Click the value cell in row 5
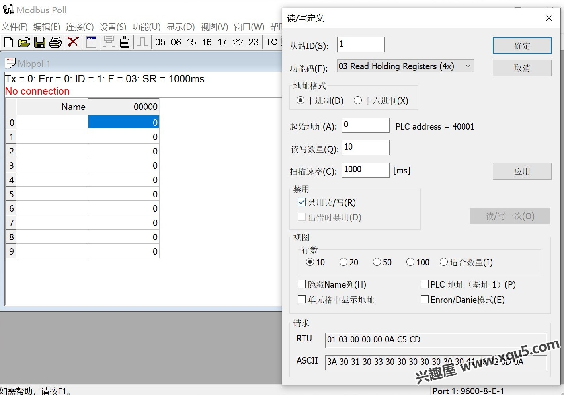This screenshot has height=395, width=564. pyautogui.click(x=123, y=194)
